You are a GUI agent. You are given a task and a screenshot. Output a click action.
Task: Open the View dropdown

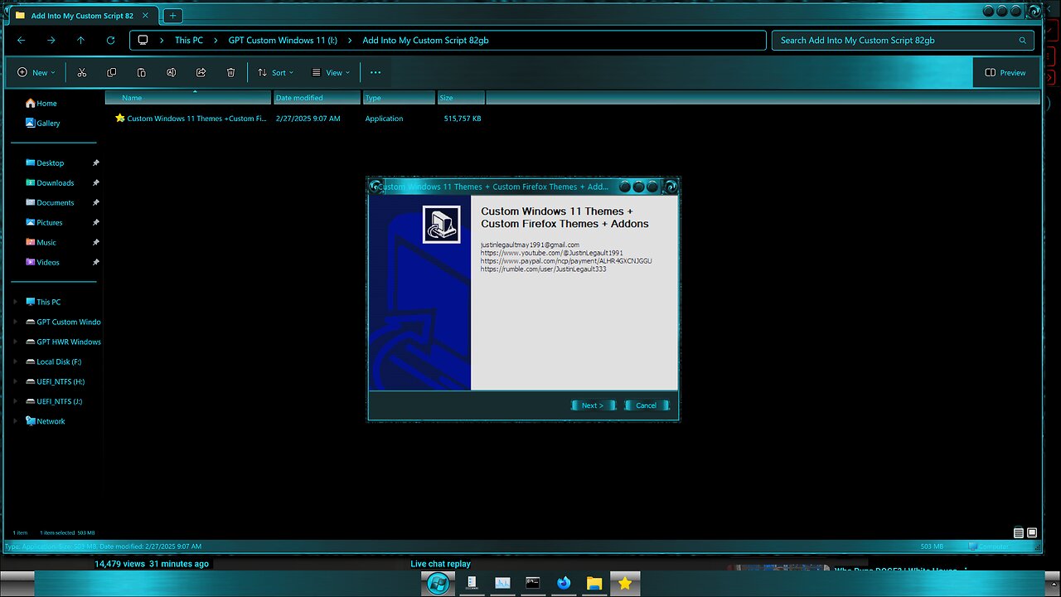coord(331,73)
